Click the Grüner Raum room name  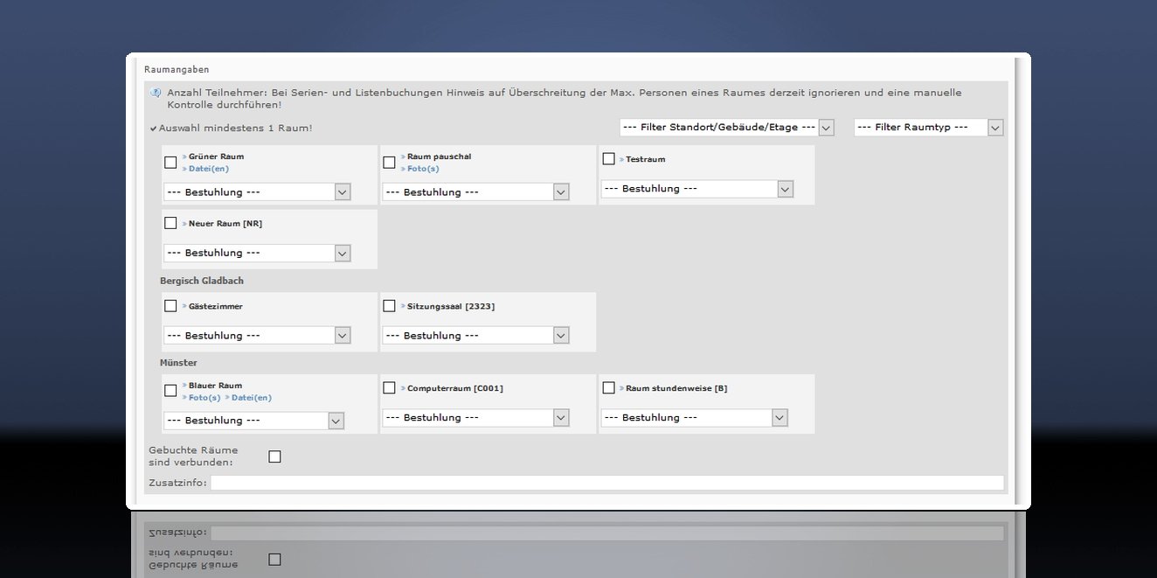[216, 157]
